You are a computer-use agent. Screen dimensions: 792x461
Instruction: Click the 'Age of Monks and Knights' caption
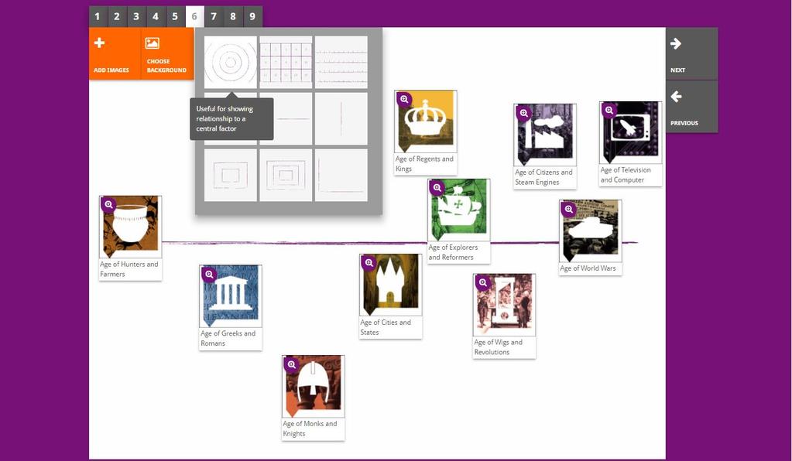coord(310,429)
